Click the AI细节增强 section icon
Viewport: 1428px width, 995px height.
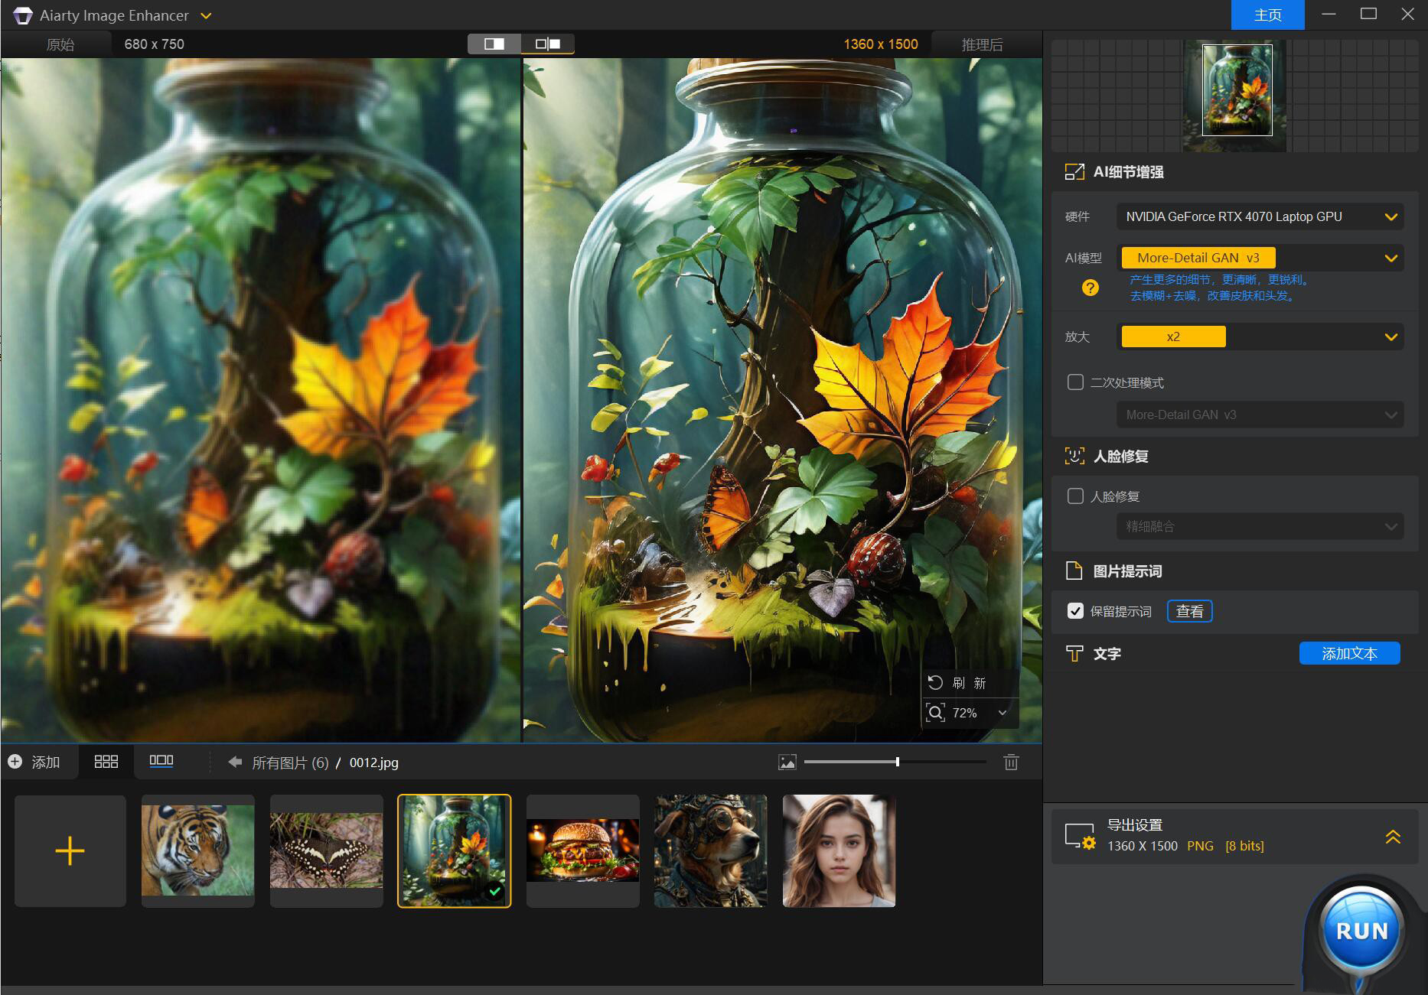click(x=1074, y=172)
